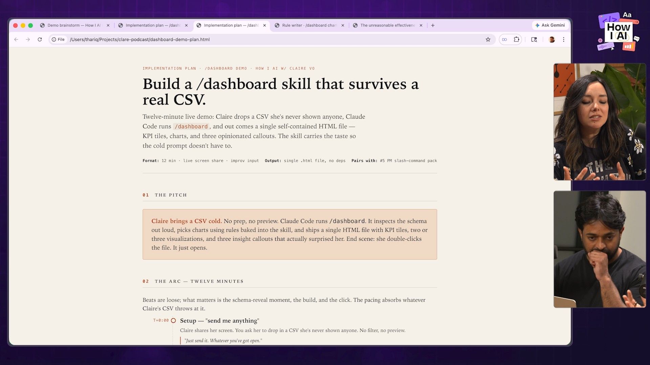This screenshot has width=650, height=365.
Task: Close the Rule writer tab
Action: coord(343,25)
